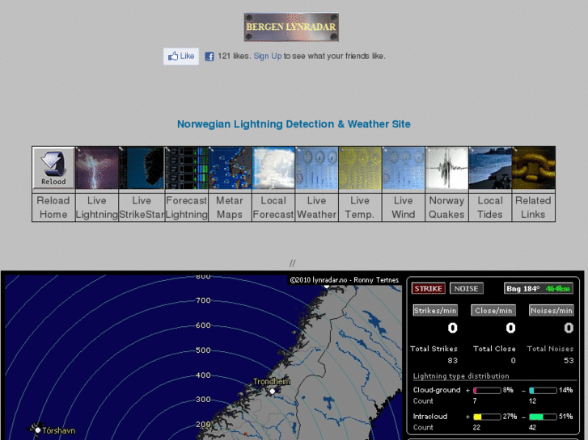
Task: Click the red STRIKE indicator
Action: coord(428,288)
